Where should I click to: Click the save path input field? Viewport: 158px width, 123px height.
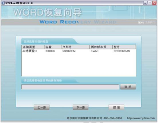pos(70,87)
